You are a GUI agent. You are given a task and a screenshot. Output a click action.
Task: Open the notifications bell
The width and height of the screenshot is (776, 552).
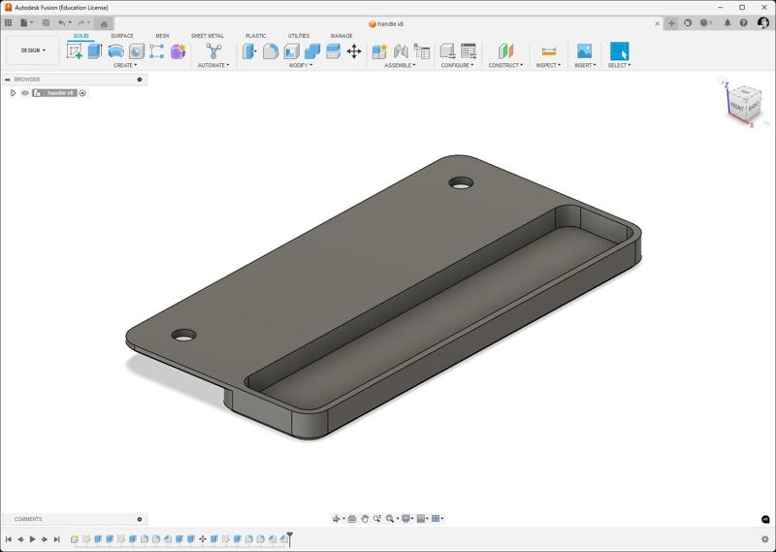(727, 22)
